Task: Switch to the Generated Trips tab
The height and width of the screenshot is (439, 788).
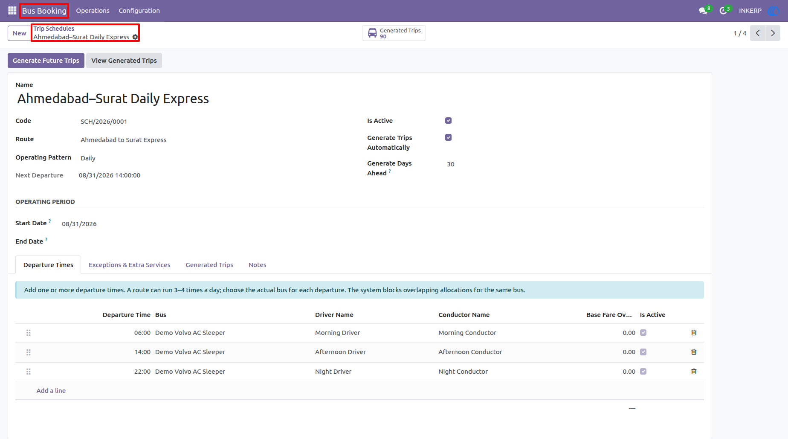Action: point(209,265)
